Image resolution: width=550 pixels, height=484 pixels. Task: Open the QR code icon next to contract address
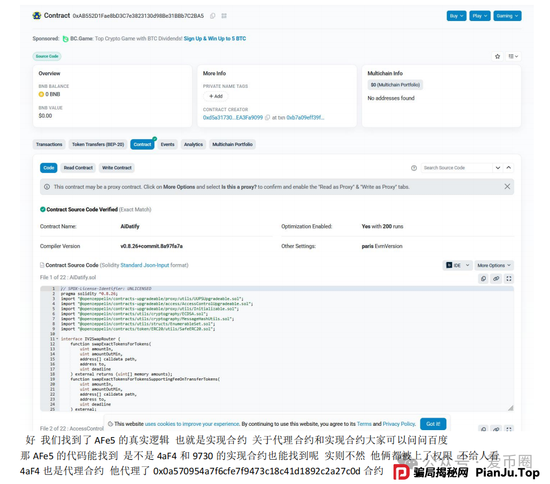(223, 16)
